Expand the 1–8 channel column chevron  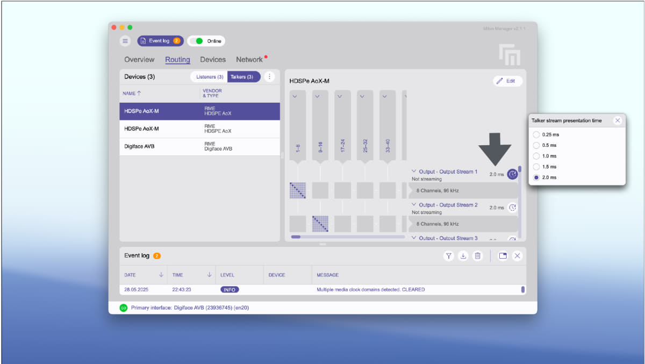pos(295,97)
